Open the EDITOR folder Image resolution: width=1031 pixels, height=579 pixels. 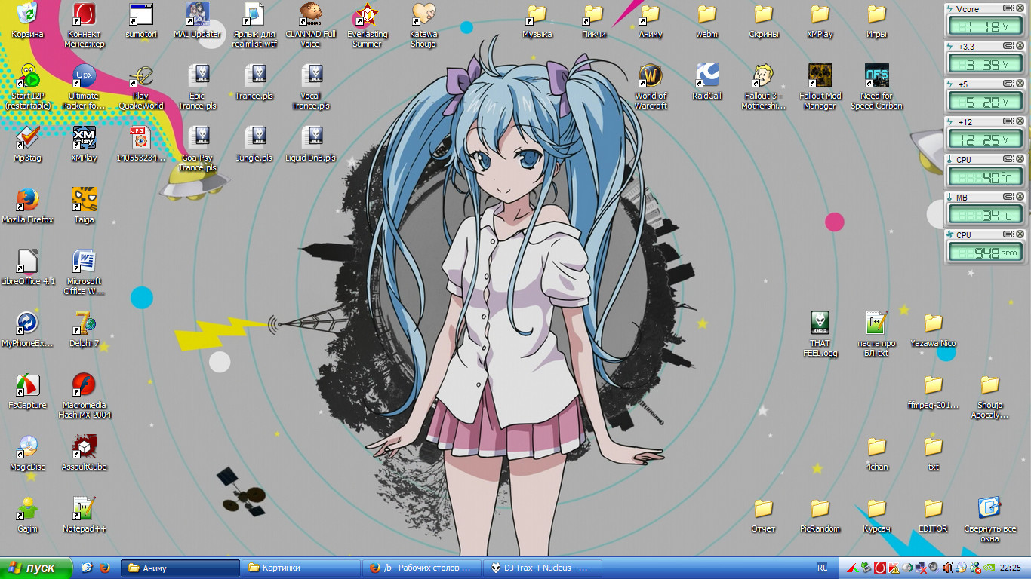[x=934, y=515]
